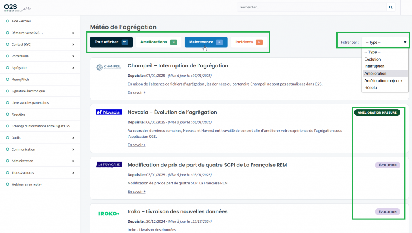This screenshot has height=233, width=412.
Task: Click the Champeil partner logo
Action: click(x=108, y=67)
